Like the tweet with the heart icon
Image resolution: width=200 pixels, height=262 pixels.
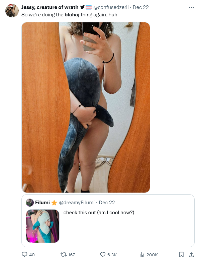coord(103,254)
